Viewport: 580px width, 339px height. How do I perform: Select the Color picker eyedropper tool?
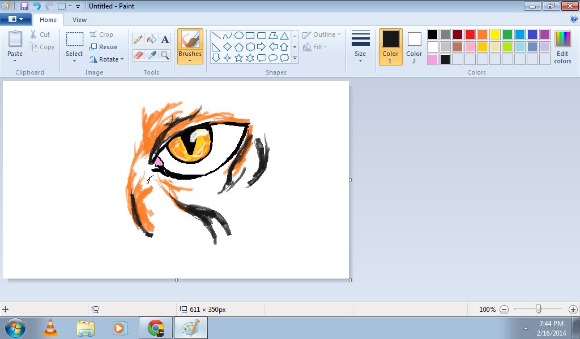point(152,55)
